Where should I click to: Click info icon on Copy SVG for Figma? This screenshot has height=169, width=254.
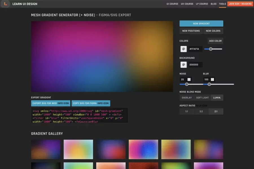pos(103,103)
